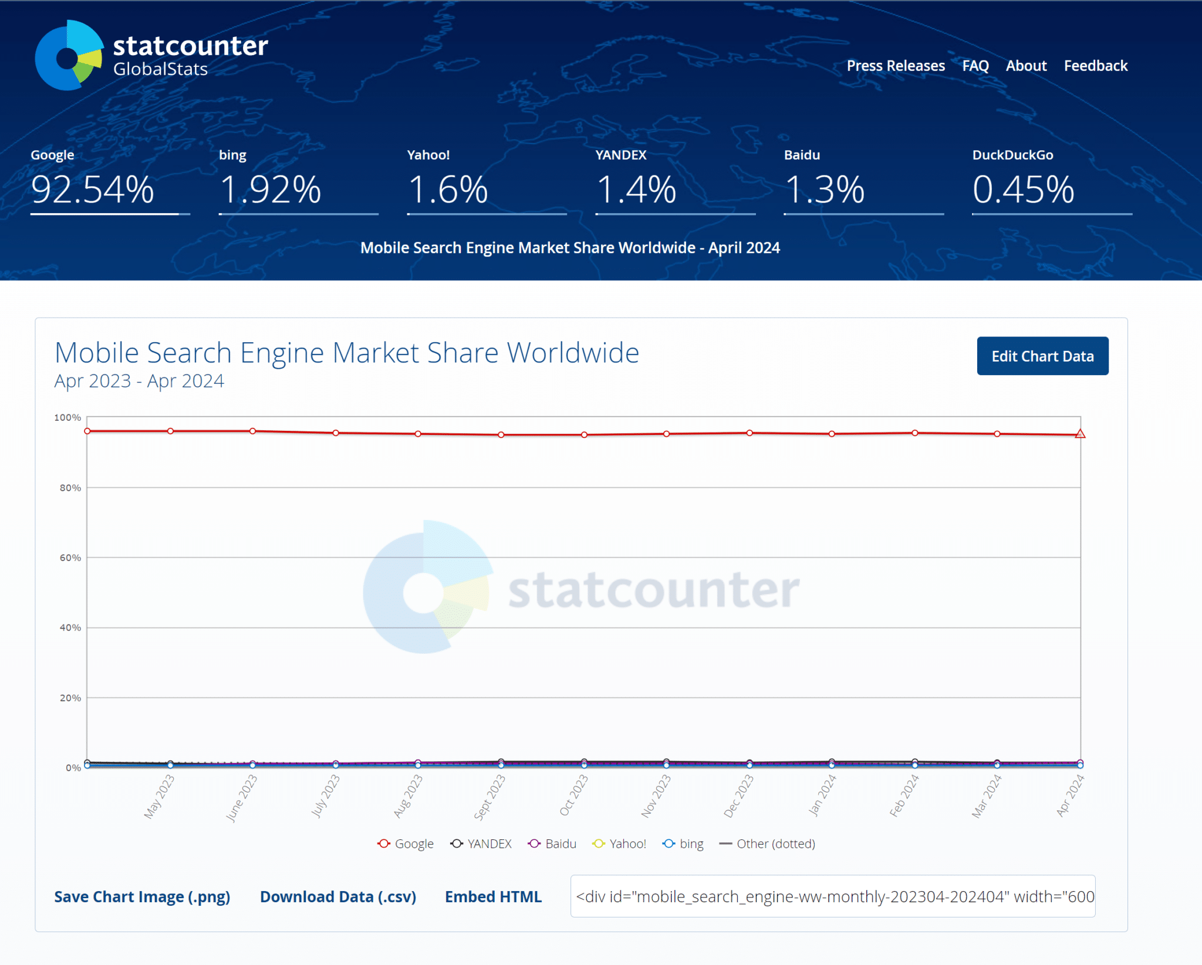Select the Yahoo! 1.6% stat
Screen dimensions: 1202x965
(x=487, y=181)
